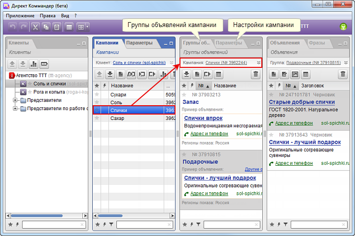Click the Paste clipboard icon

pyautogui.click(x=57, y=27)
